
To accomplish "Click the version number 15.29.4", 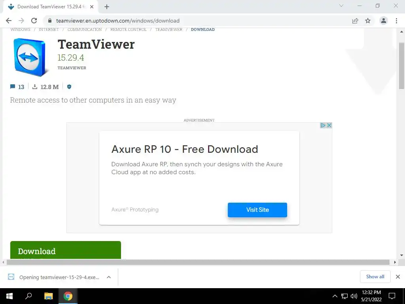I will (x=71, y=57).
